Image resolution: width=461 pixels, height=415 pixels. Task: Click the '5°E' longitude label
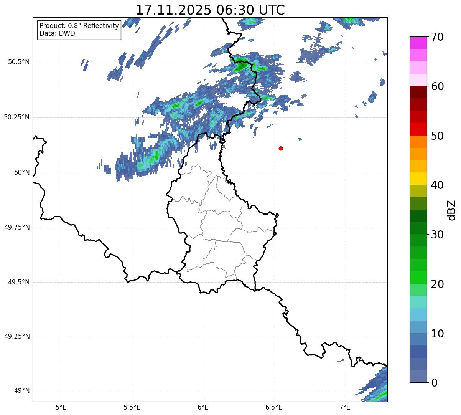[x=61, y=407]
